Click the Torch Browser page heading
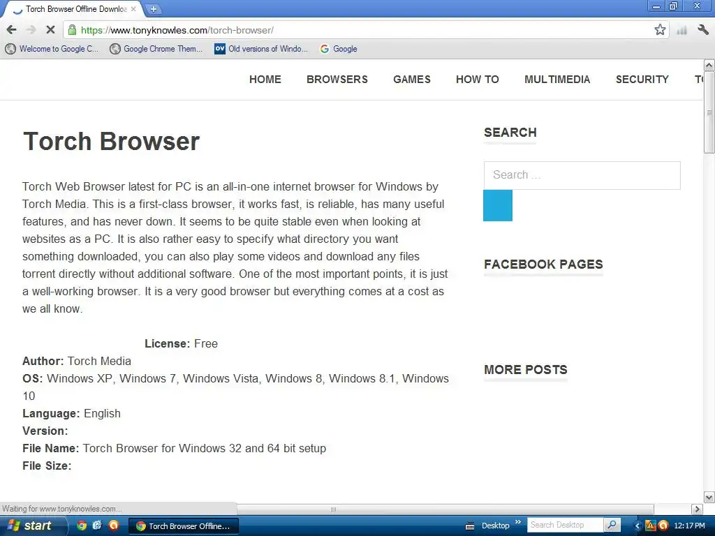Viewport: 715px width, 536px height. tap(111, 141)
